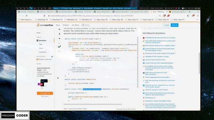Reload the page with browser refresh button
The image size is (214, 120).
point(26,16)
